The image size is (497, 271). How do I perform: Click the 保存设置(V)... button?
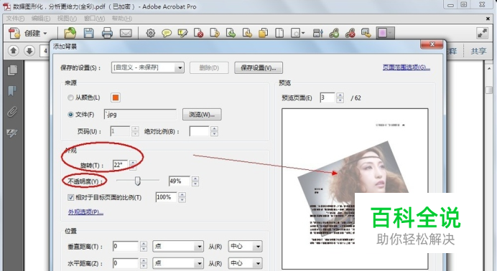[x=259, y=67]
